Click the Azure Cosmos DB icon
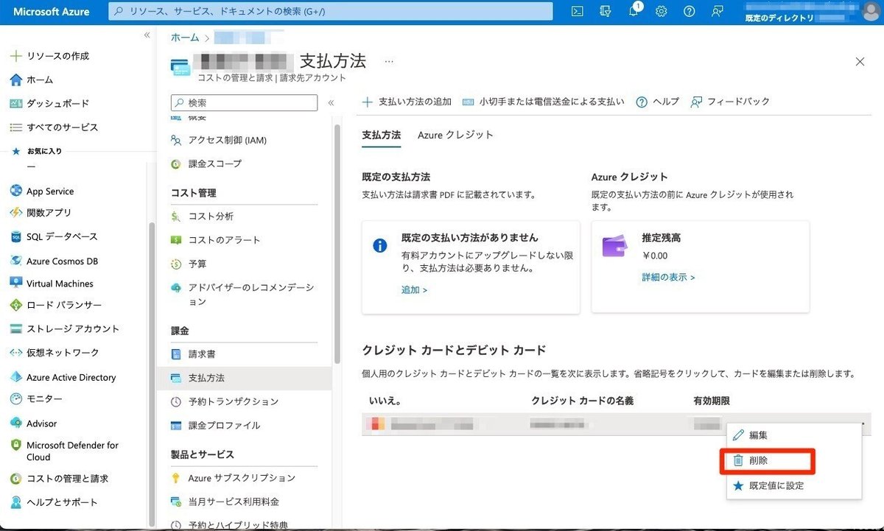The width and height of the screenshot is (884, 531). click(x=15, y=261)
